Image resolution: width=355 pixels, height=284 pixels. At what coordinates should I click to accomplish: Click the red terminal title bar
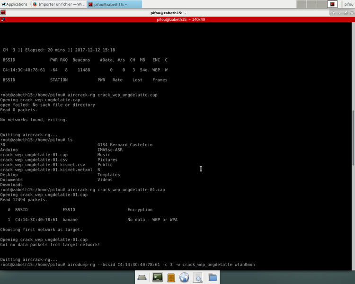(177, 20)
